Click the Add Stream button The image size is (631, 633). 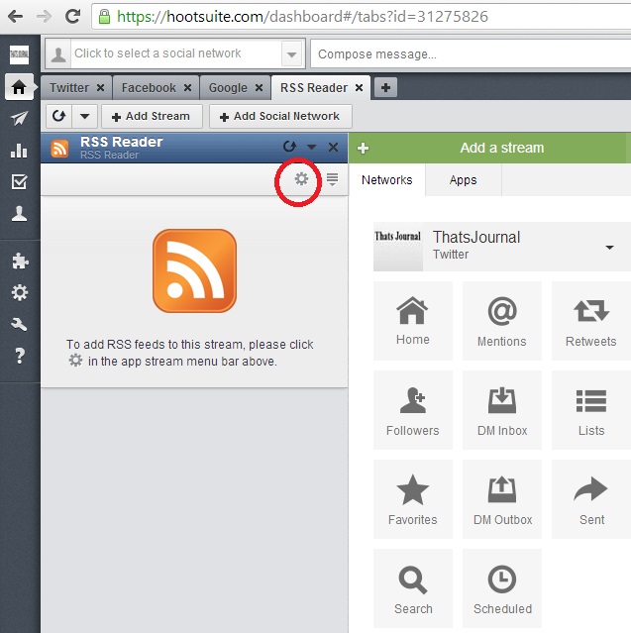coord(152,116)
